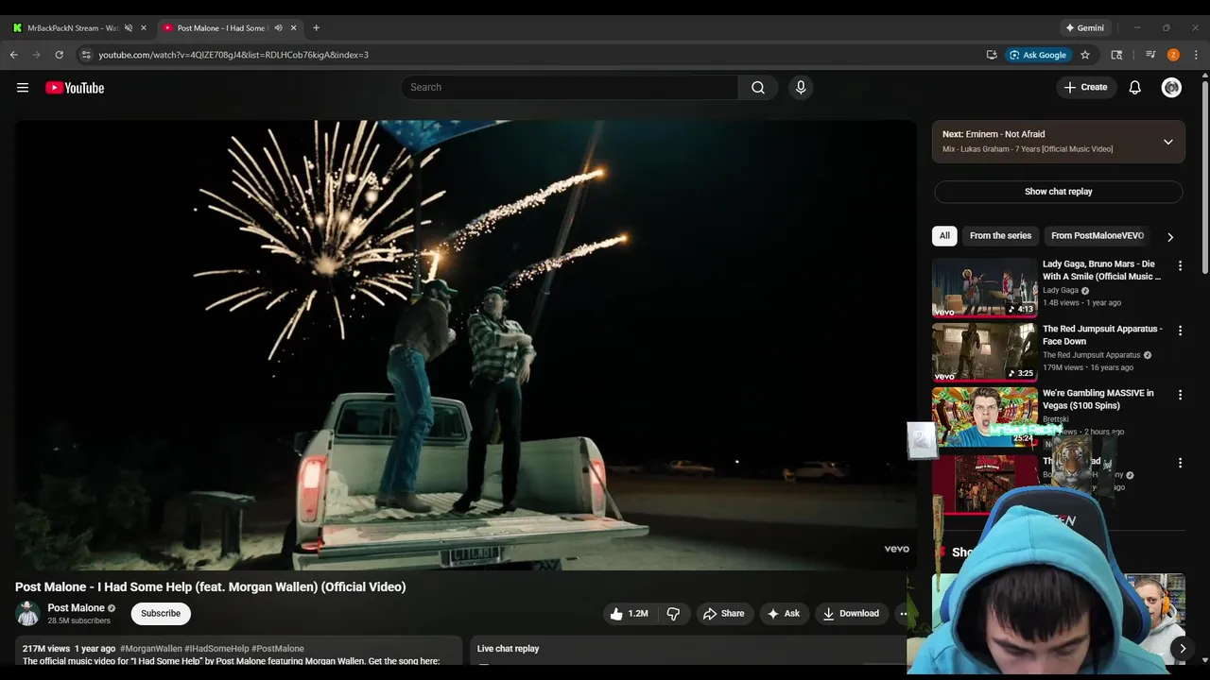The width and height of the screenshot is (1210, 680).
Task: Click the #MorganWallen hashtag
Action: click(x=151, y=649)
